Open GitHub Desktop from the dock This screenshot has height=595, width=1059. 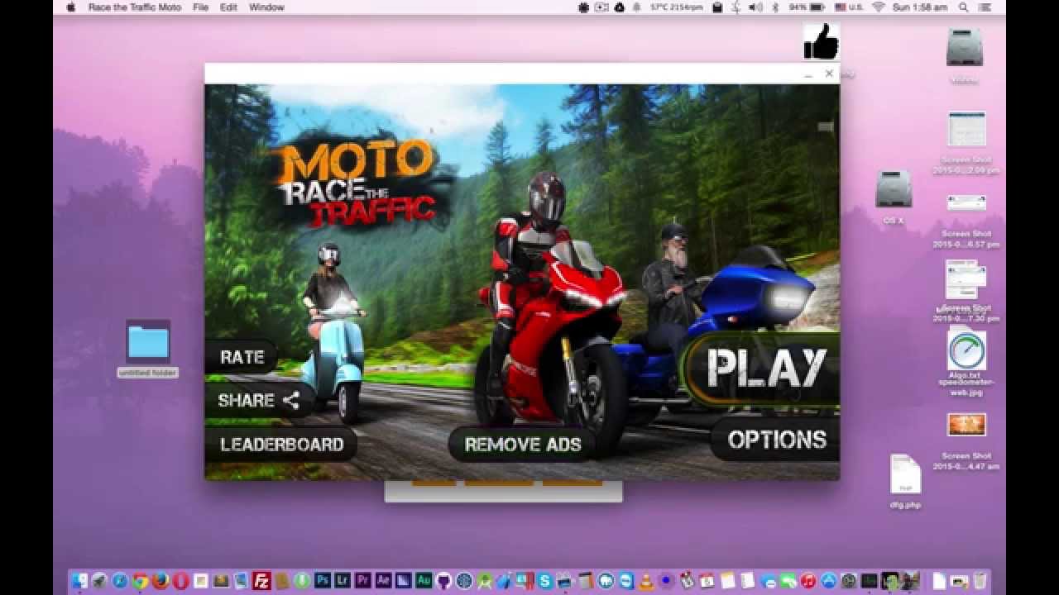443,581
